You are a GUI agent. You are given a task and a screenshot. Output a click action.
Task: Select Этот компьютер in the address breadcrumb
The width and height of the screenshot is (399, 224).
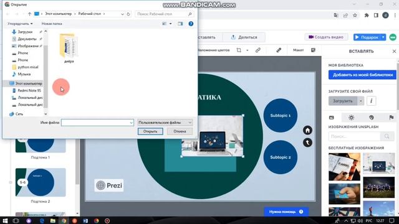(58, 14)
